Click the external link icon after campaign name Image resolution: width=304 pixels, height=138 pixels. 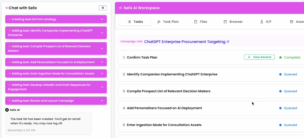click(x=228, y=42)
